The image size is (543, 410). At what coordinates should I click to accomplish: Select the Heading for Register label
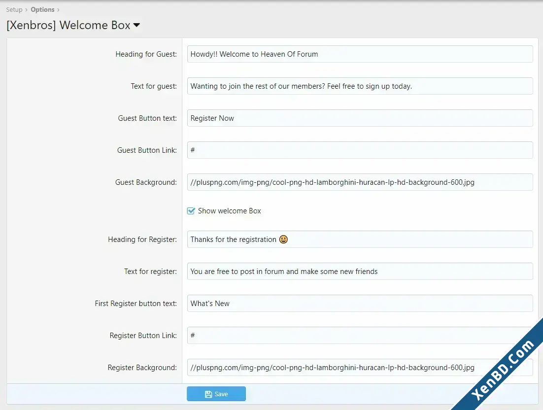[142, 239]
